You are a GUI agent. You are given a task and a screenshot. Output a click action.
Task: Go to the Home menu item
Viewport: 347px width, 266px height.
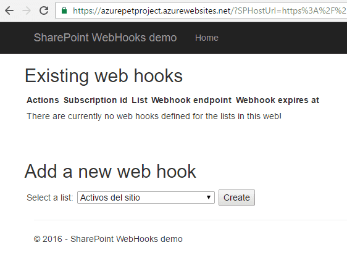(x=207, y=38)
